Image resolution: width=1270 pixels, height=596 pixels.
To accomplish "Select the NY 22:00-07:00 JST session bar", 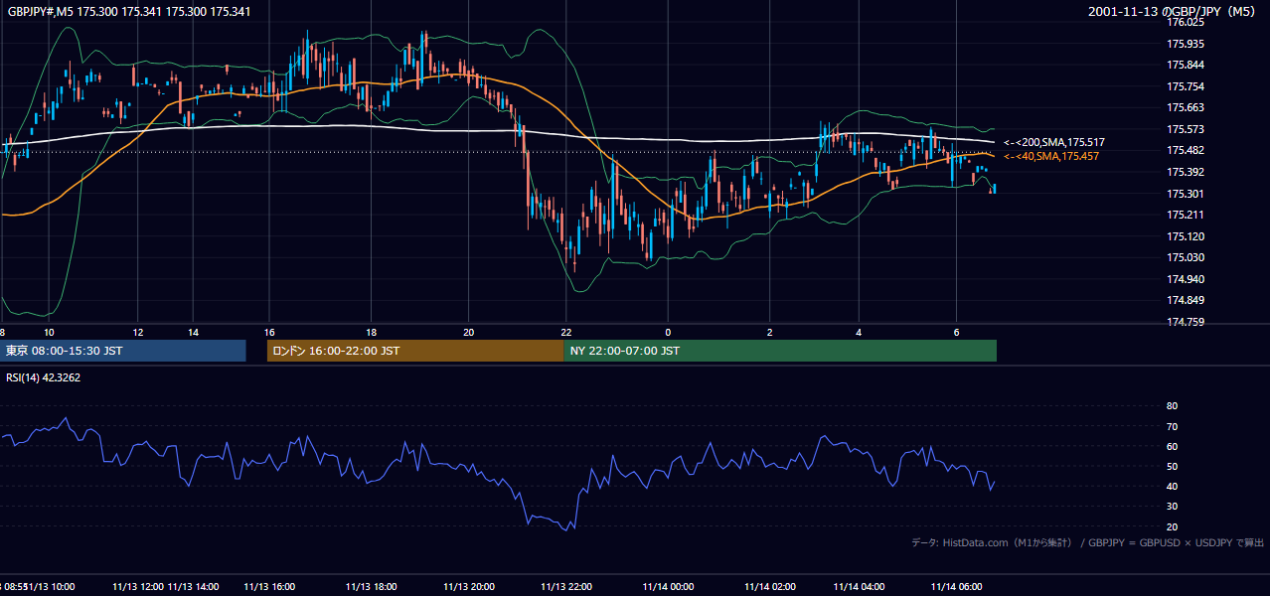I will (x=780, y=351).
